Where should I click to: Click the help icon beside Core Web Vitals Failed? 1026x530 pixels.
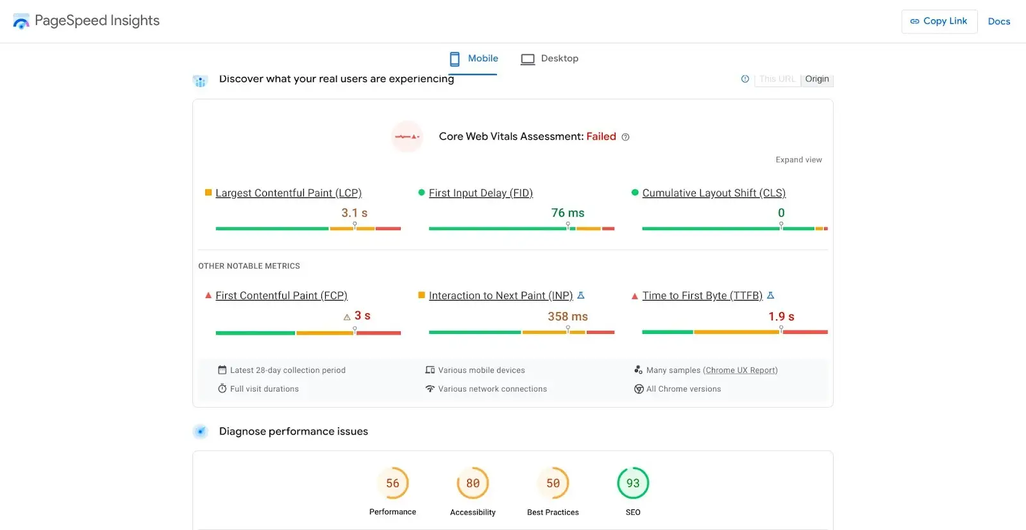click(x=626, y=137)
